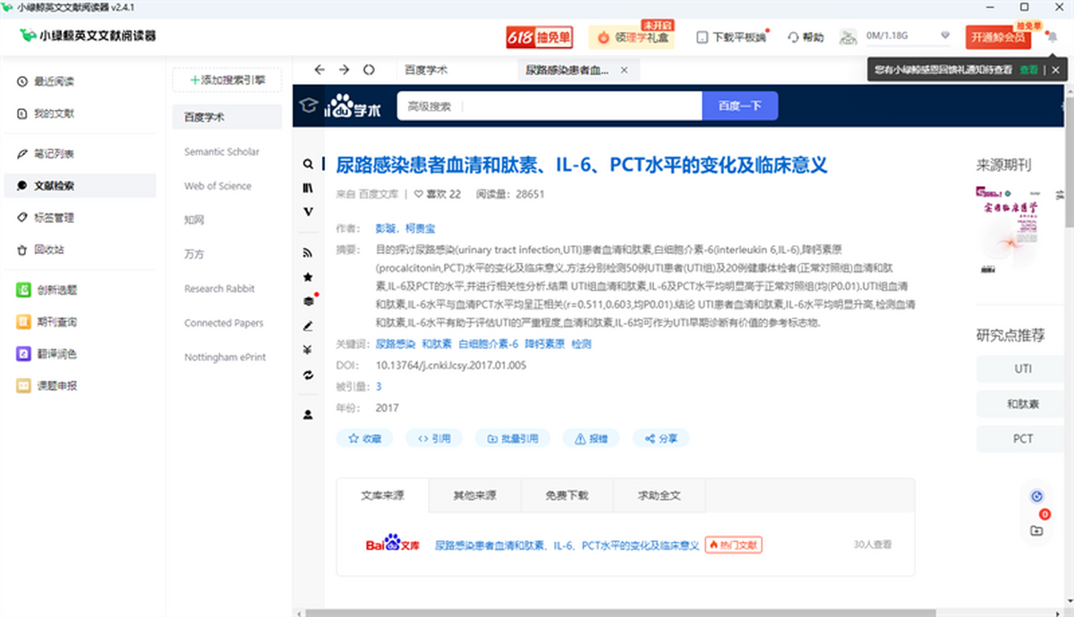Click the magnifier icon in the side strip
Screen dimensions: 1074x617
pos(308,165)
